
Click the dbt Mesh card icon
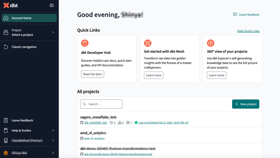point(148,43)
